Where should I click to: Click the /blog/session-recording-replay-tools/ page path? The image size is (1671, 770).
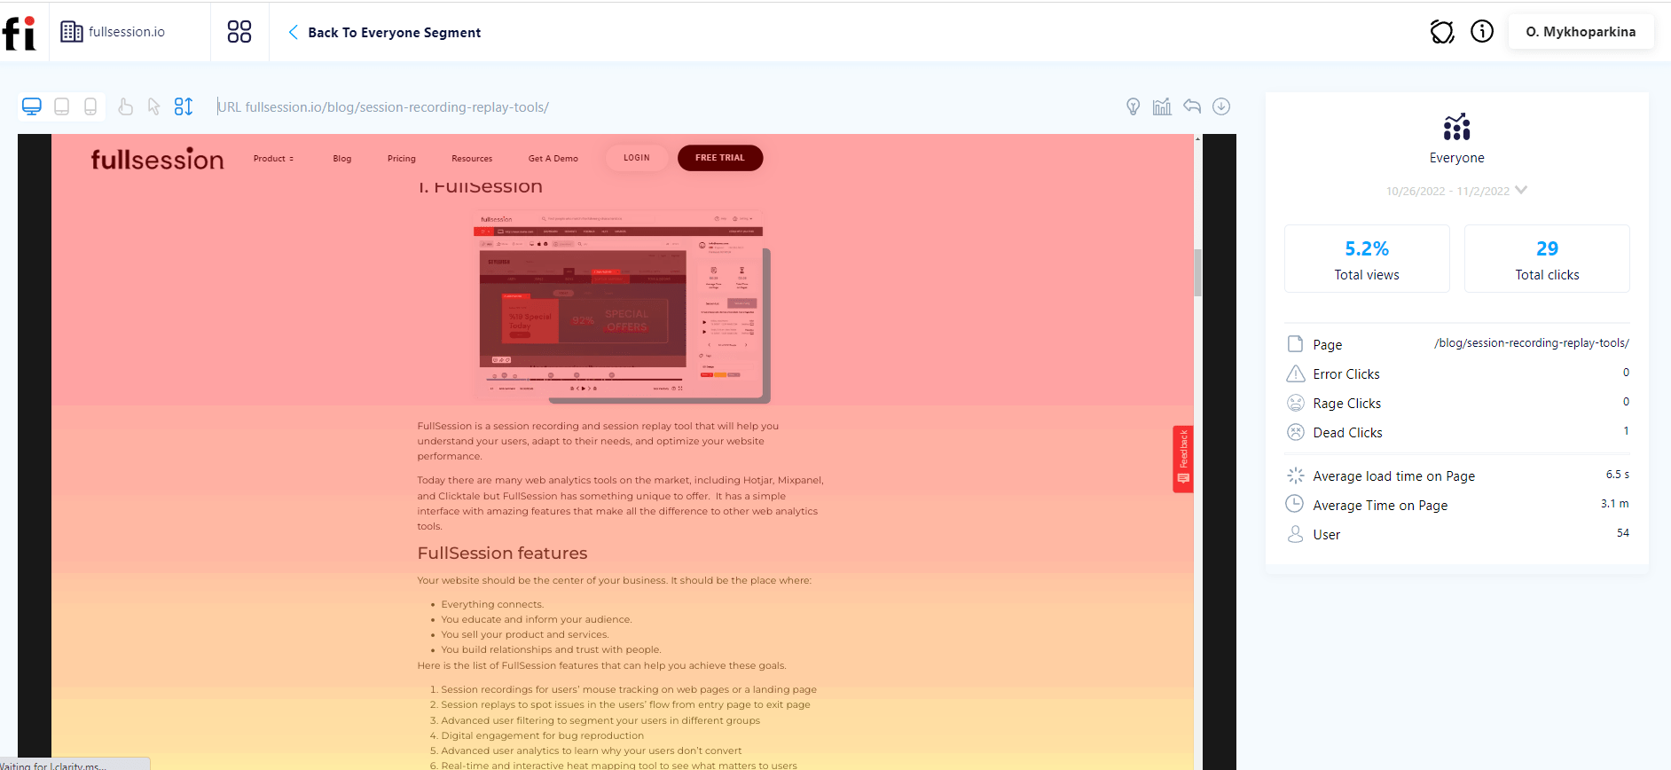(x=1532, y=342)
